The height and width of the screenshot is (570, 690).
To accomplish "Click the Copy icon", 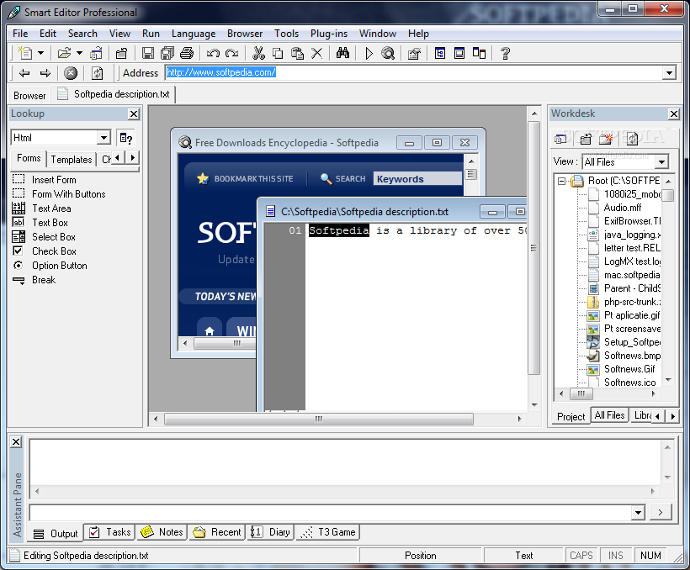I will click(278, 53).
